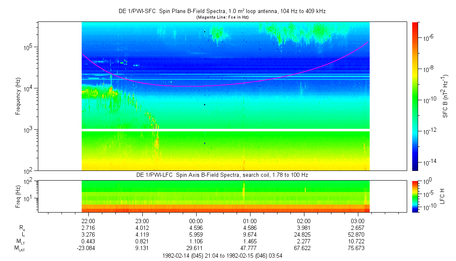Select the R_e ephemeris row label
The image size is (456, 261).
click(22, 228)
